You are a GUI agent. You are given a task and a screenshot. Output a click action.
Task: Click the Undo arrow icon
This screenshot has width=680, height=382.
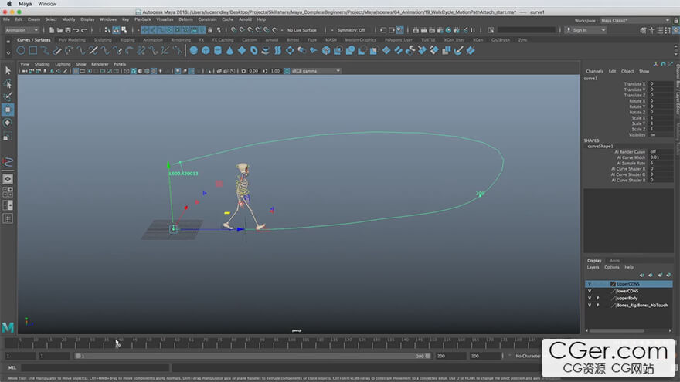[76, 30]
